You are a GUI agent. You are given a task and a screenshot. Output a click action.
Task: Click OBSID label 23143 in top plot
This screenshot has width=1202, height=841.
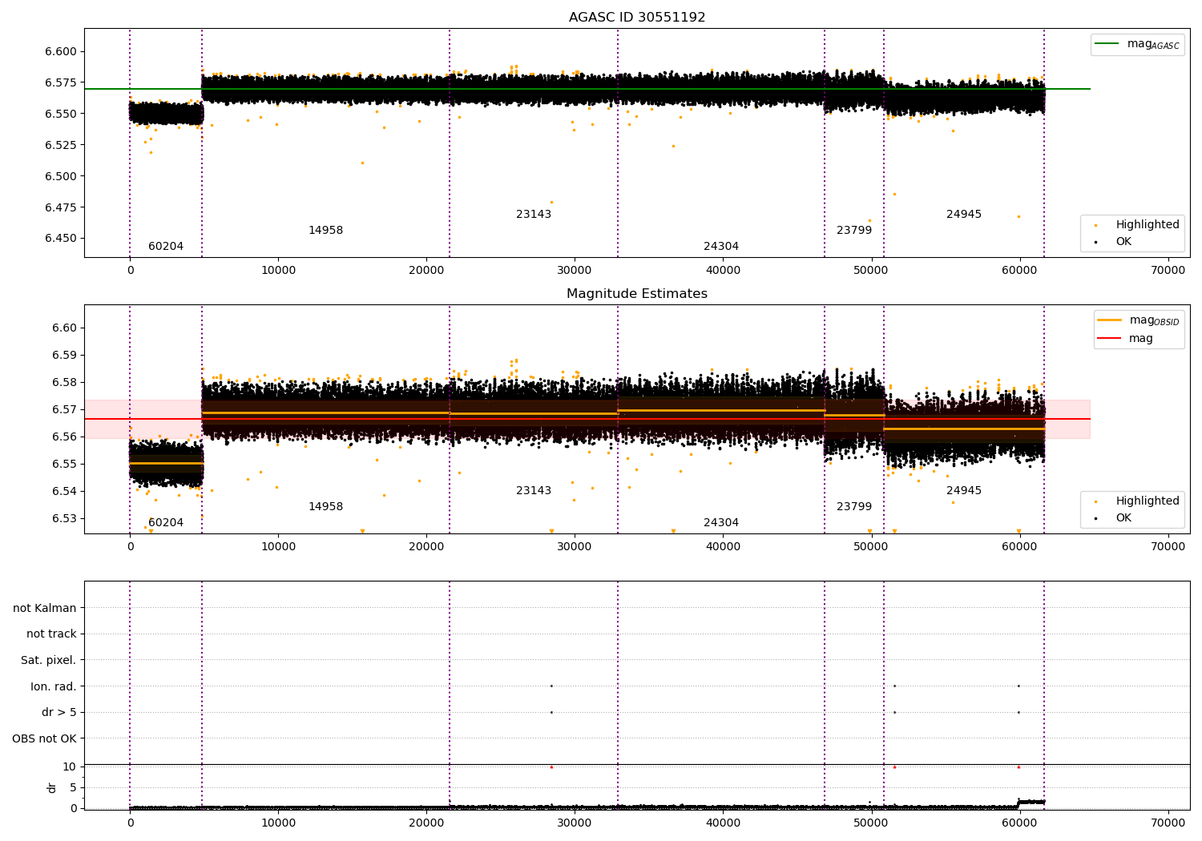pos(534,215)
